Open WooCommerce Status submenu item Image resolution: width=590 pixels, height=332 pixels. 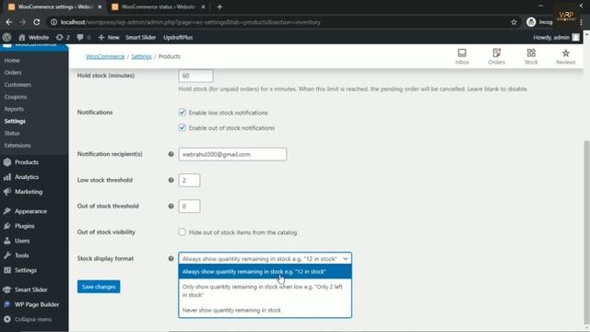pos(12,133)
